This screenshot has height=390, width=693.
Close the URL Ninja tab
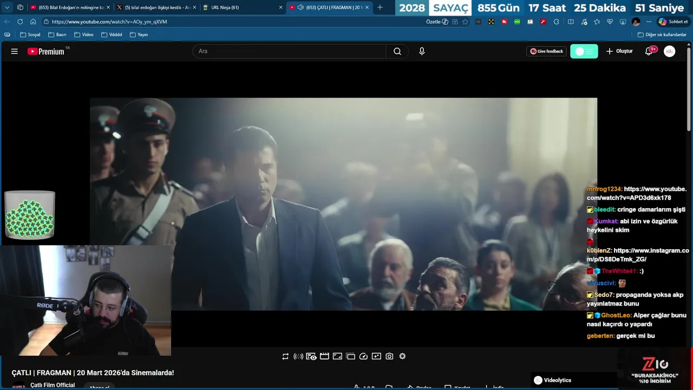(x=280, y=8)
